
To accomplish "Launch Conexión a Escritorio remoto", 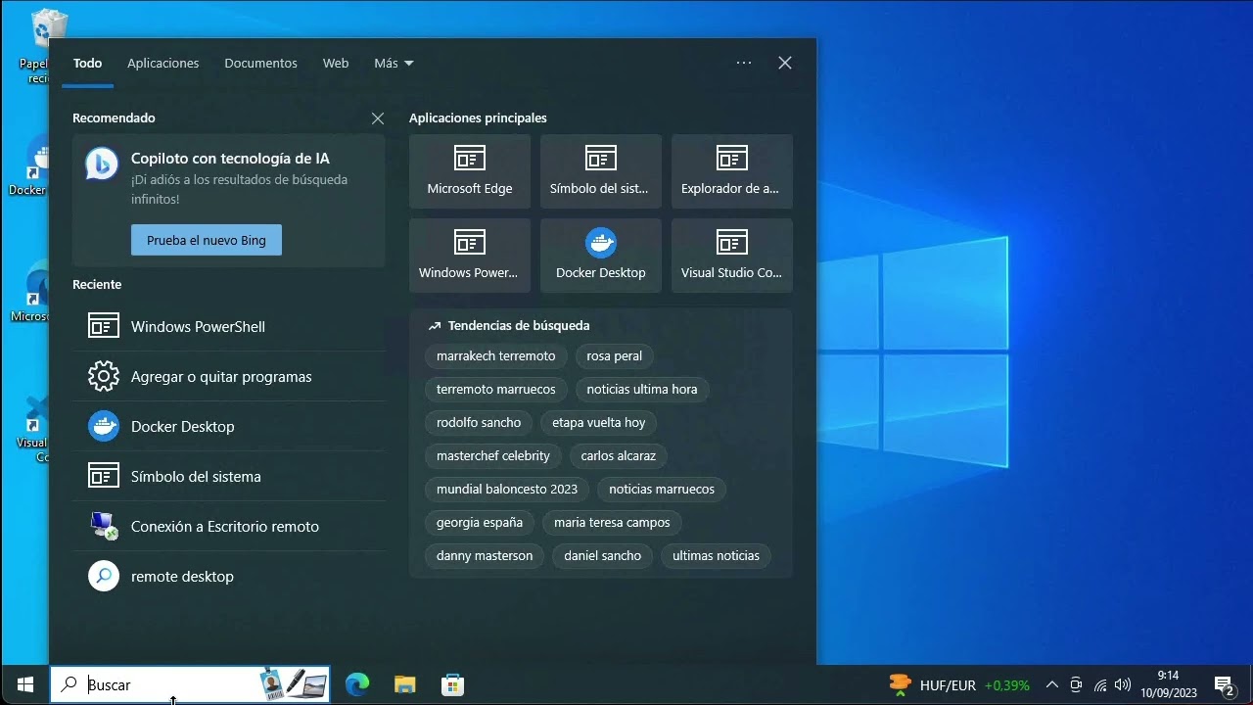I will [x=229, y=526].
